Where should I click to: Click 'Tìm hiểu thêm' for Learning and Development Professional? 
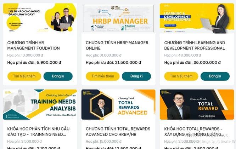(181, 76)
